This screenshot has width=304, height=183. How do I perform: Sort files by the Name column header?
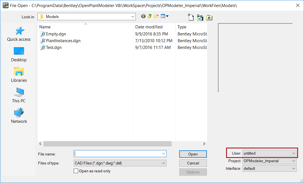[45, 27]
